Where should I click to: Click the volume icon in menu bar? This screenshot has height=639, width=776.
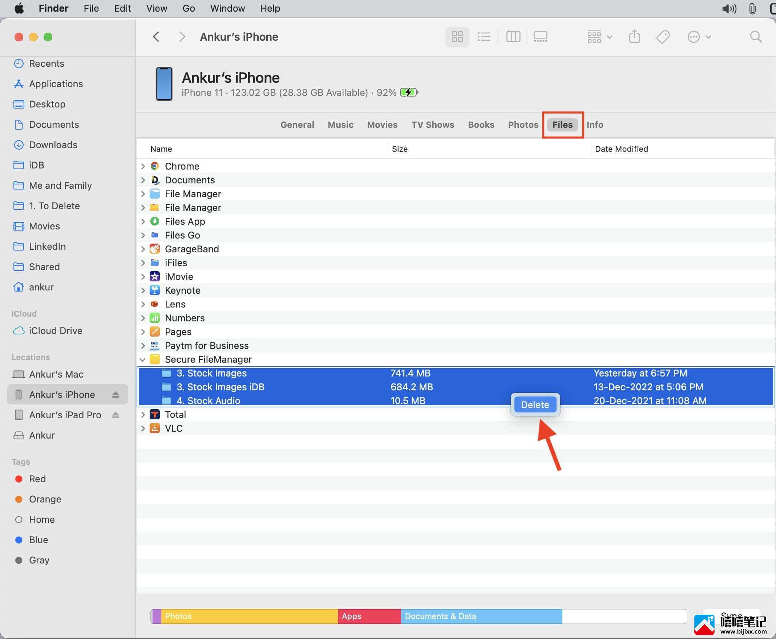(729, 8)
